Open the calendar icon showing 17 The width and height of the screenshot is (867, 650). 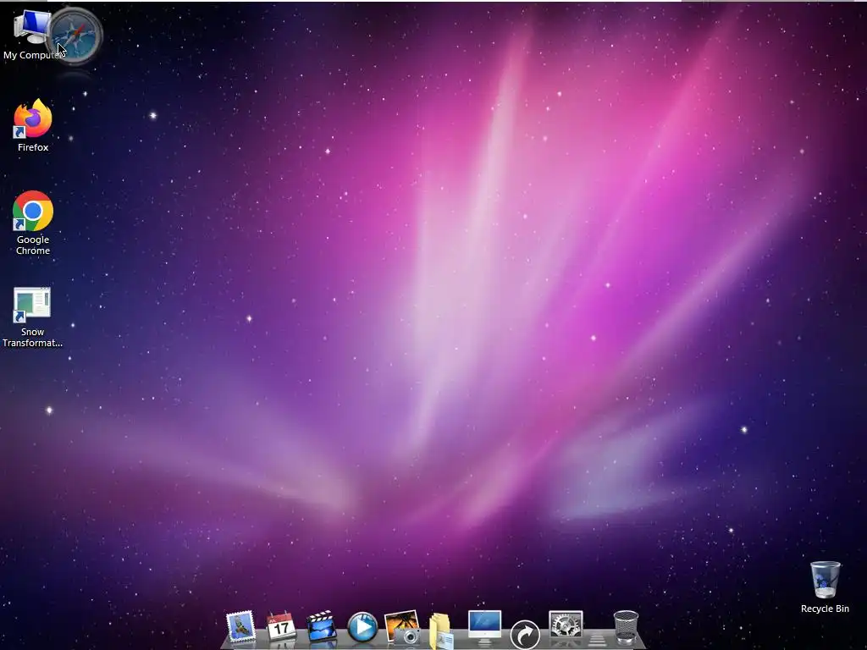[x=281, y=627]
